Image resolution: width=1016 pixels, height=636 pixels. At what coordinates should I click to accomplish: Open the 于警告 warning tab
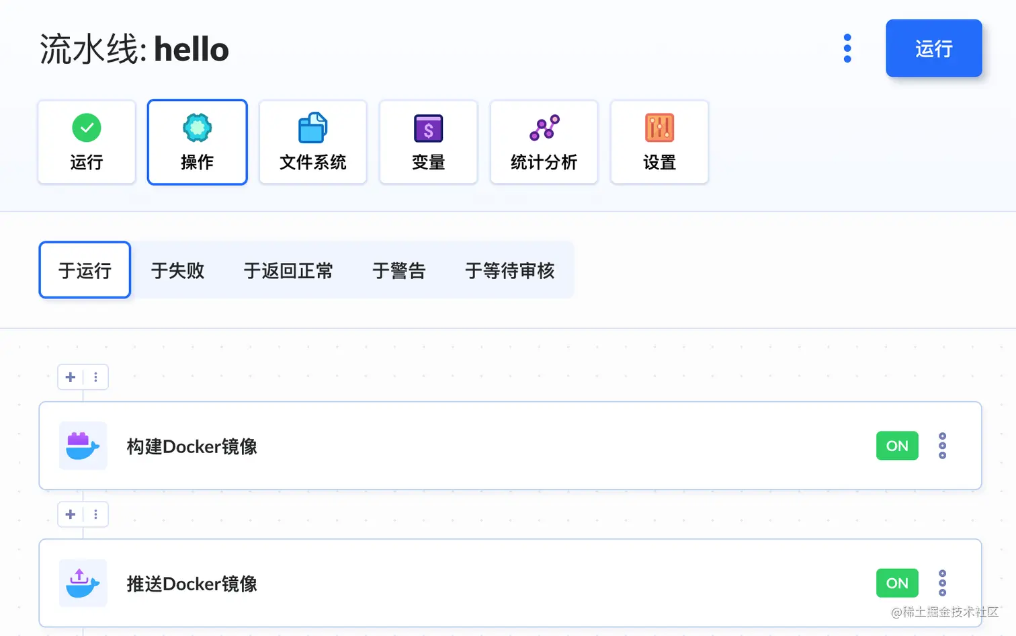pos(399,270)
